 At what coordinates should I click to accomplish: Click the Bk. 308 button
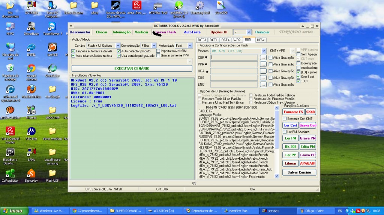[x=291, y=147]
